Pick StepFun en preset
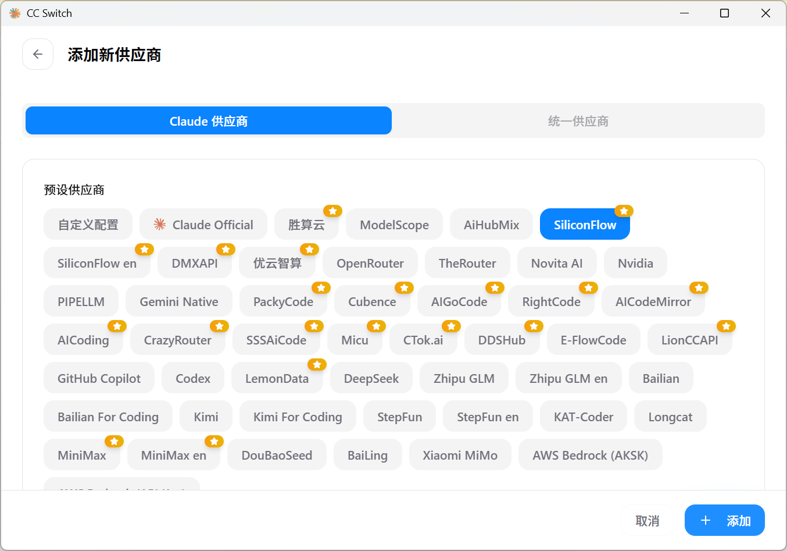 click(488, 416)
